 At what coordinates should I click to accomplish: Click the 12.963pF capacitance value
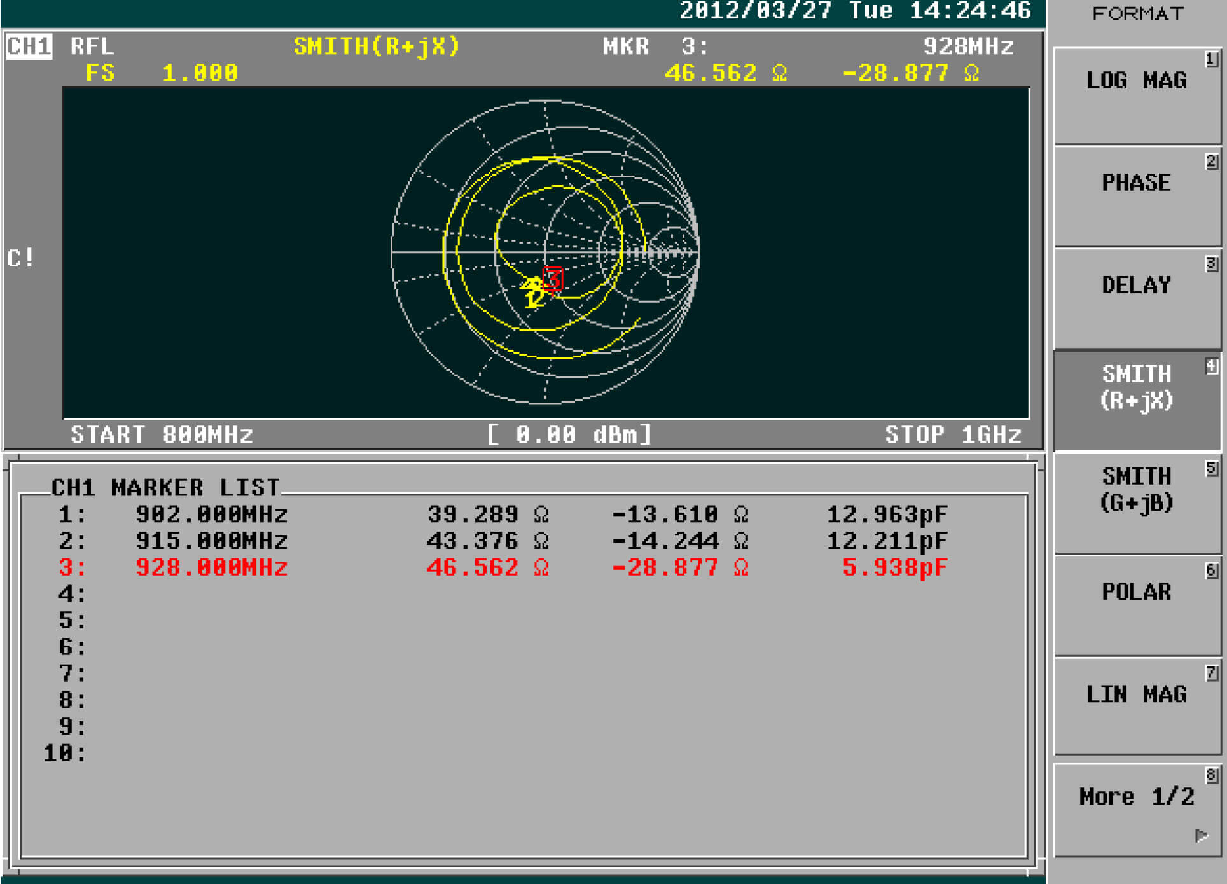[x=887, y=514]
